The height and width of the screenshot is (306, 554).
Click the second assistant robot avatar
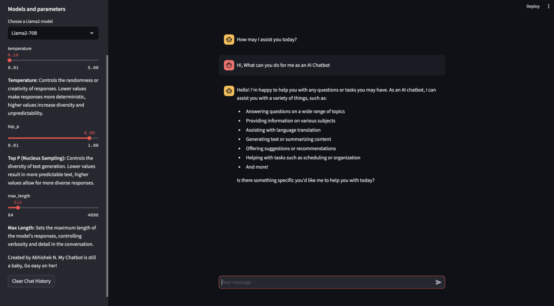click(229, 91)
